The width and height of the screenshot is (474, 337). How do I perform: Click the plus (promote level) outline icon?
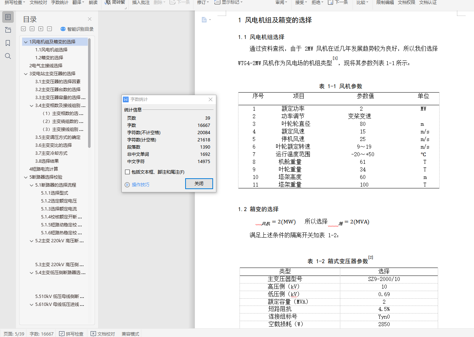41,29
